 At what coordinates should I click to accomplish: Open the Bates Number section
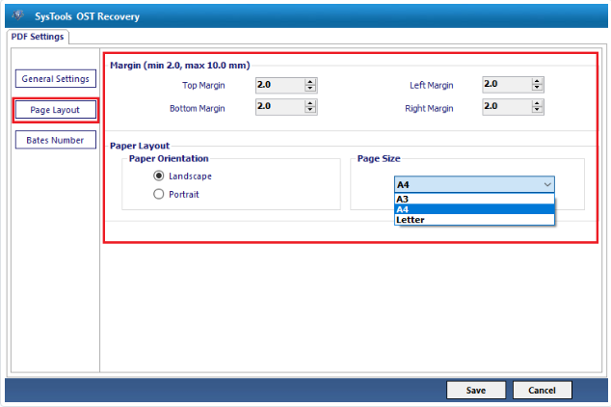[x=56, y=140]
